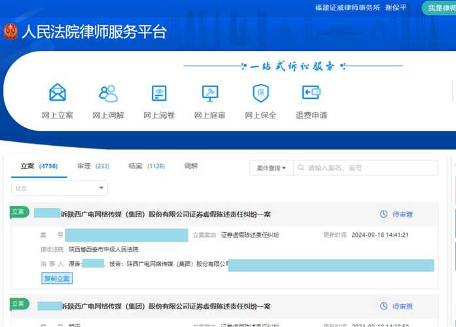
Task: Click the user name 谢保平
Action: coord(396,8)
